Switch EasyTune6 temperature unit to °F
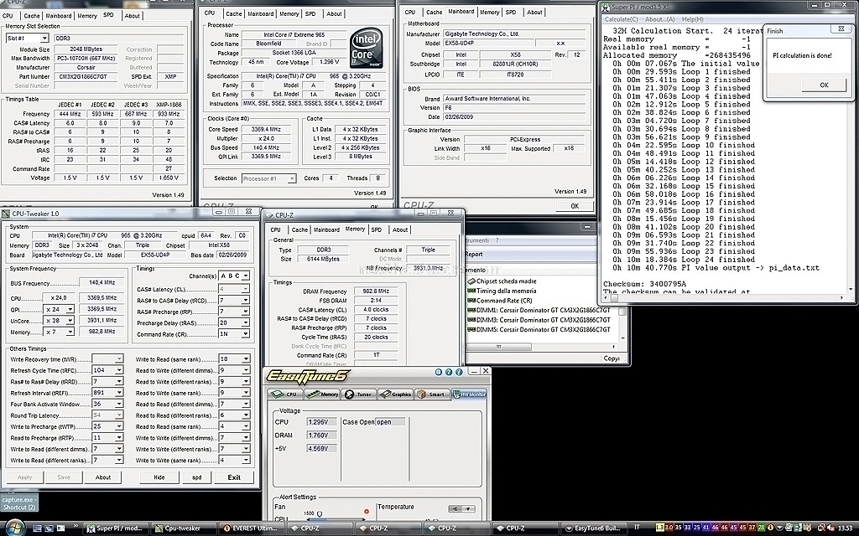Image resolution: width=859 pixels, height=536 pixels. point(468,508)
